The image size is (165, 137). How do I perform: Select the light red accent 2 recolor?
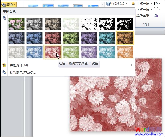pos(53,52)
